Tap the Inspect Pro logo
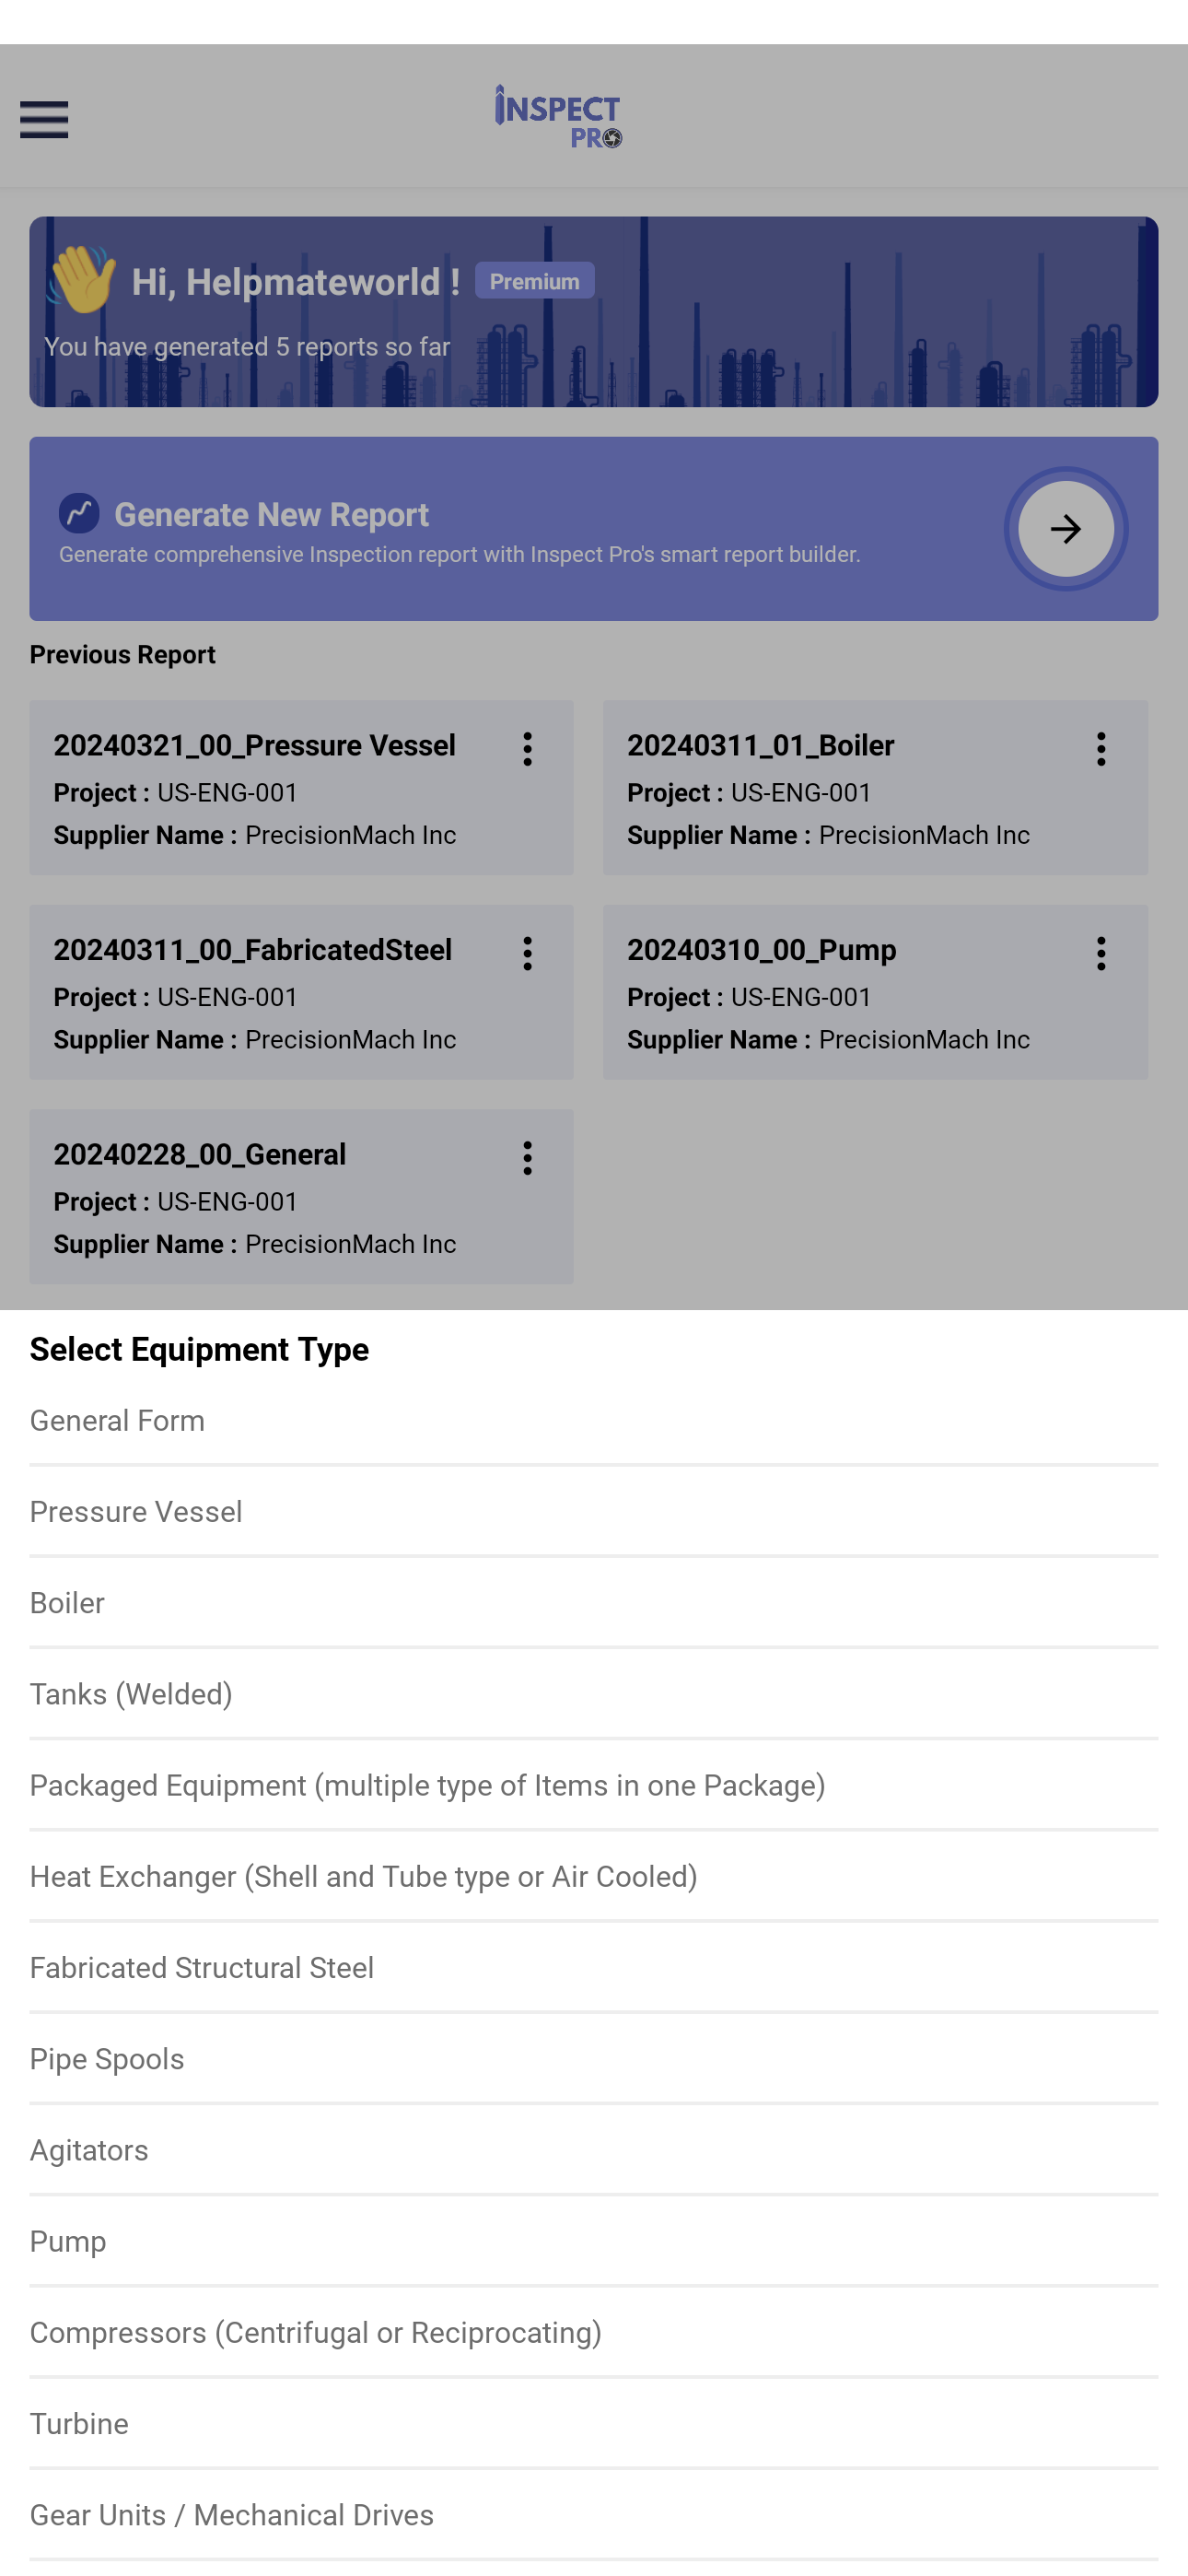 click(x=558, y=117)
